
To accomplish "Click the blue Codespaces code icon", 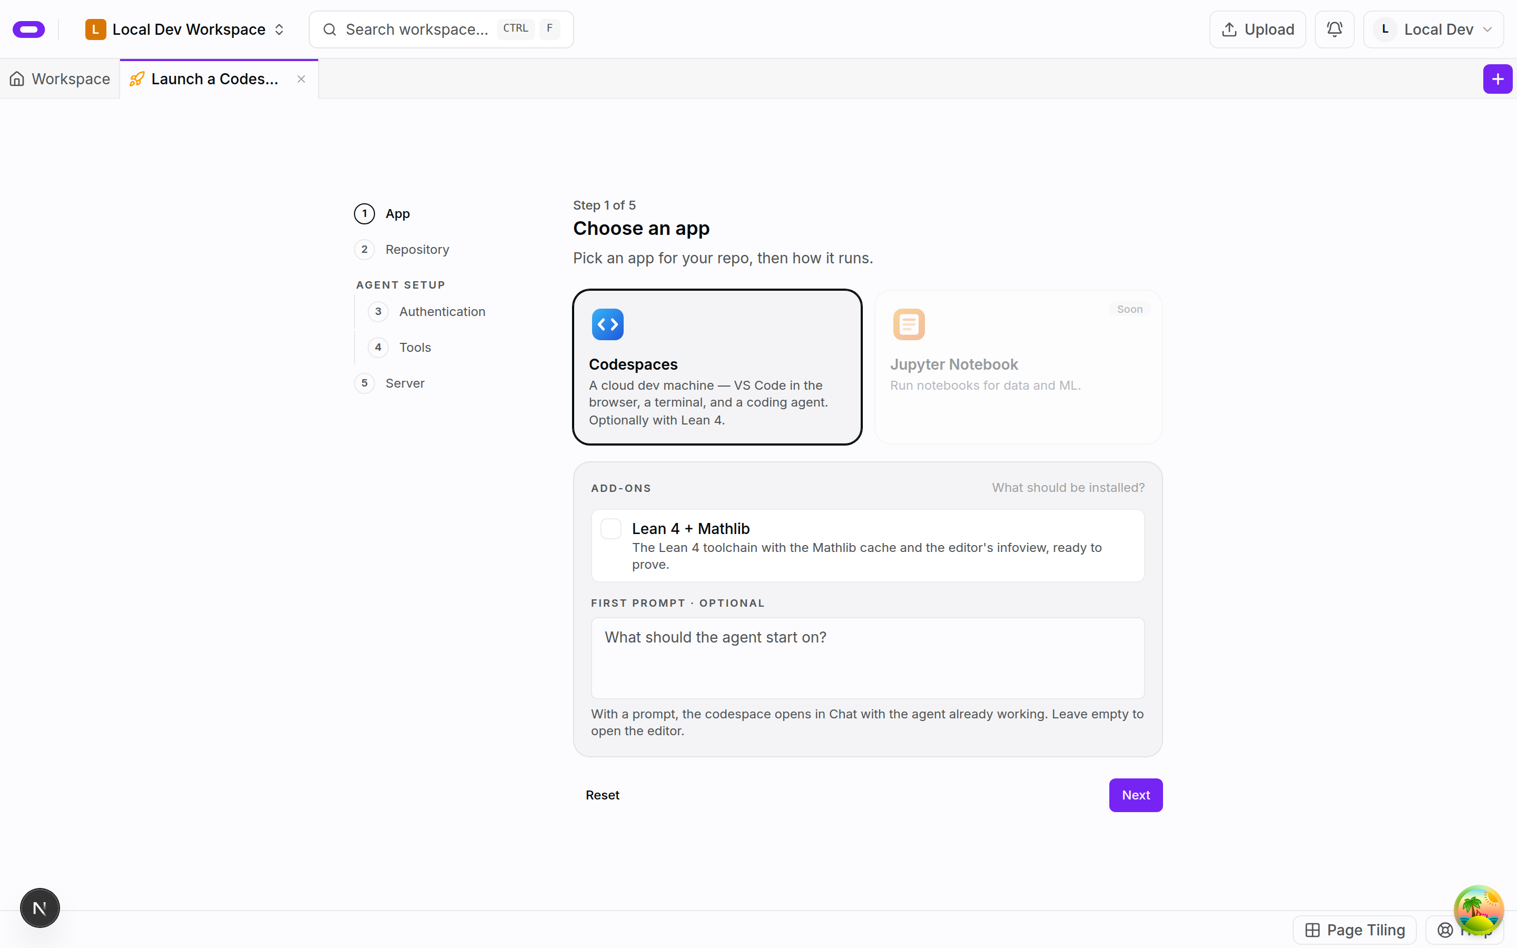I will point(607,324).
